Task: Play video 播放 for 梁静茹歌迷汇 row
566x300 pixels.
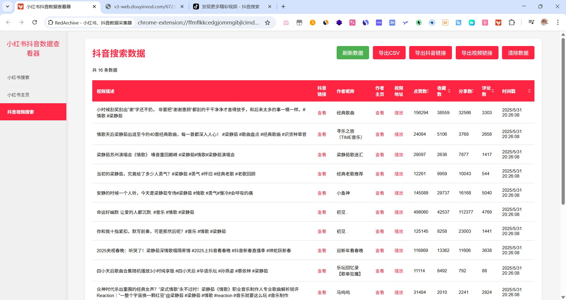Action: pos(399,155)
